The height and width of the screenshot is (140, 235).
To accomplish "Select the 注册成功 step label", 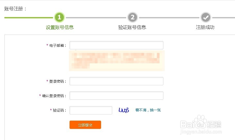I will tap(205, 27).
